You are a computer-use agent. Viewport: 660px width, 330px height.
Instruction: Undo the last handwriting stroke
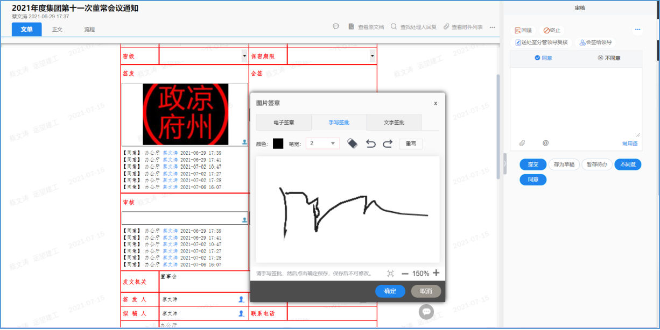click(x=370, y=144)
